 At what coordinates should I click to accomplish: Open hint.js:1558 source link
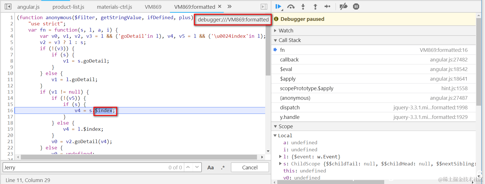[454, 88]
